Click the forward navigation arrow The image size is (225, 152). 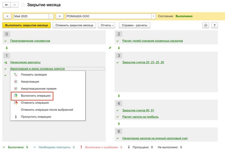click(14, 5)
